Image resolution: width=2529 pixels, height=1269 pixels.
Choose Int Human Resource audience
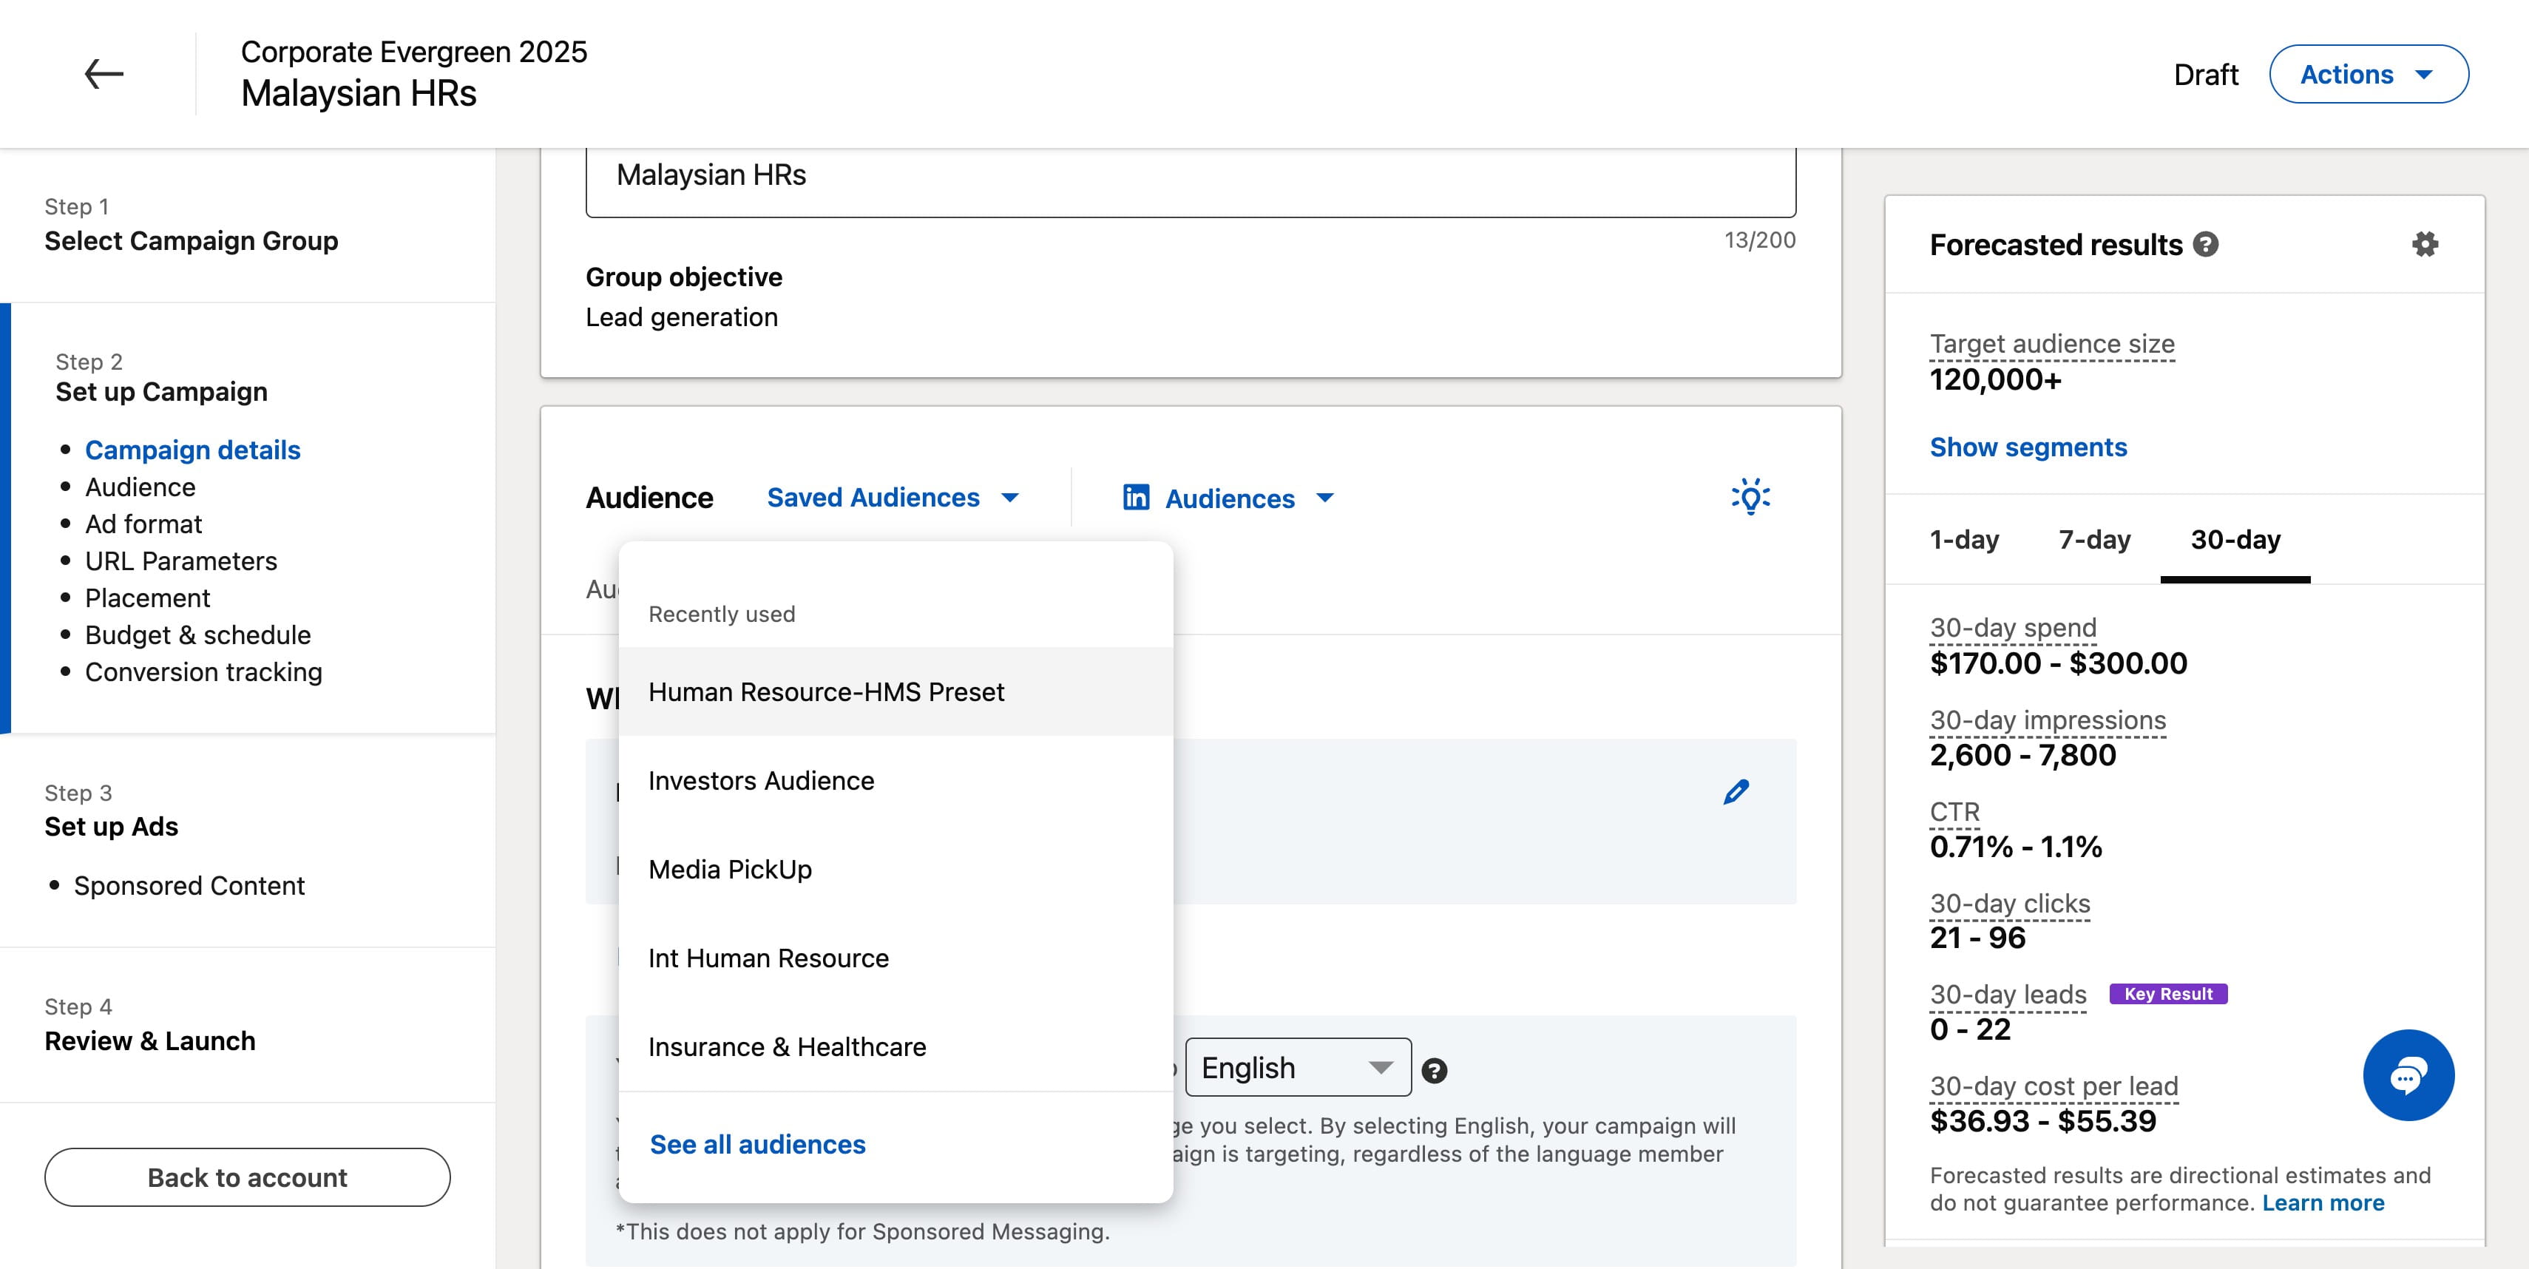[x=896, y=958]
